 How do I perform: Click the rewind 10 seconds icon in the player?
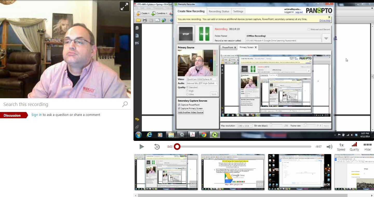coord(157,147)
